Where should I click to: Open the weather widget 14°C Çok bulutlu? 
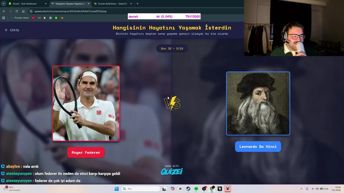click(12, 189)
